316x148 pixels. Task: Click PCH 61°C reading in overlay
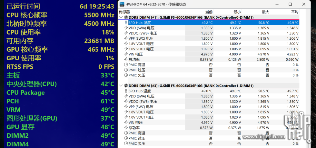(x=108, y=101)
